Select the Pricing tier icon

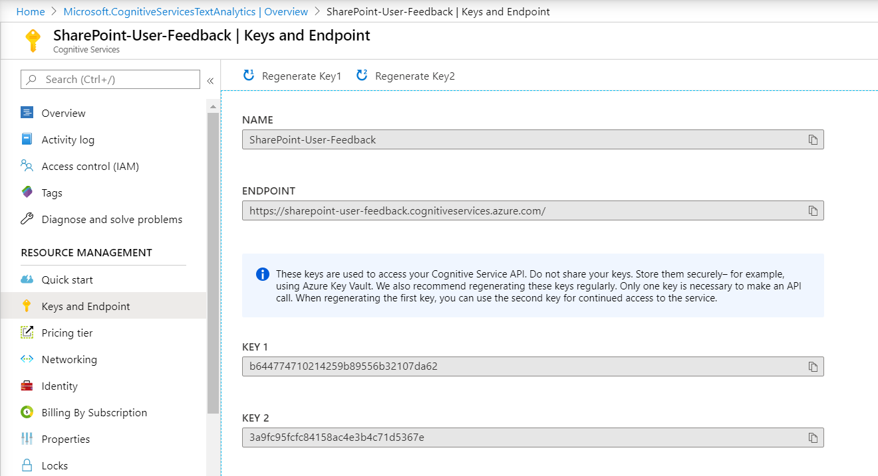pos(27,333)
